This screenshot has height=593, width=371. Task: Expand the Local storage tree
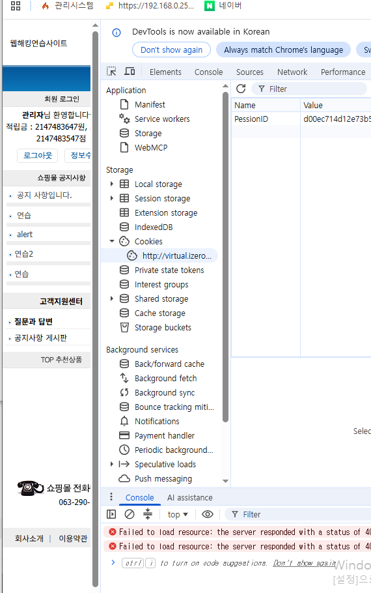click(x=111, y=184)
